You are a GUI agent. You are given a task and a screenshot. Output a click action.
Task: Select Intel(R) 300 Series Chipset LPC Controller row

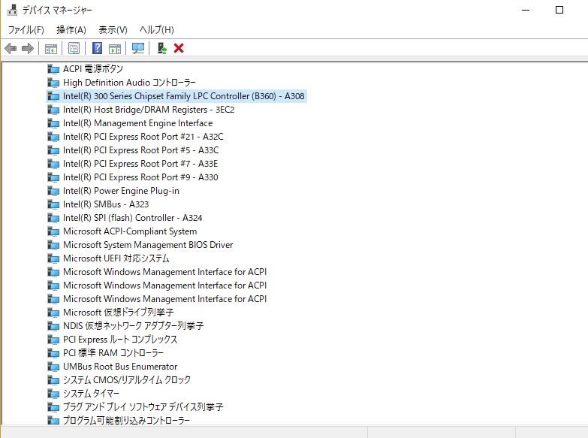(x=176, y=96)
